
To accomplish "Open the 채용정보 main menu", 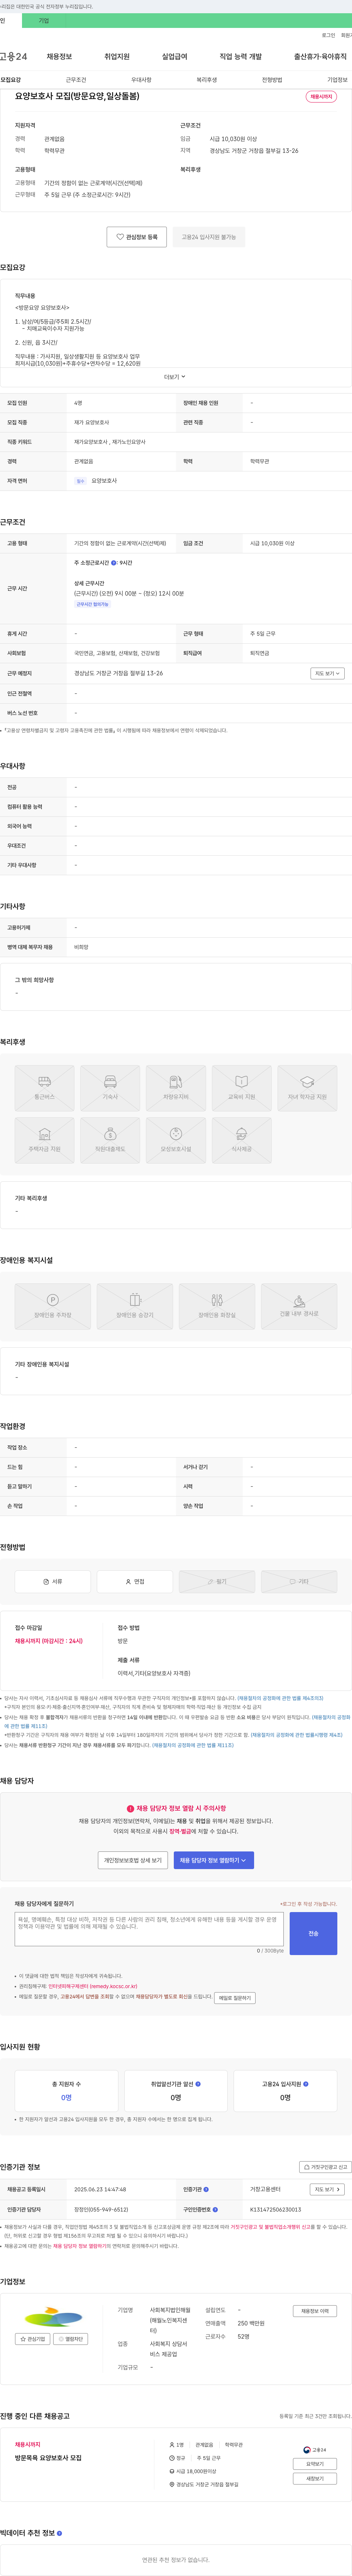I will pyautogui.click(x=59, y=57).
